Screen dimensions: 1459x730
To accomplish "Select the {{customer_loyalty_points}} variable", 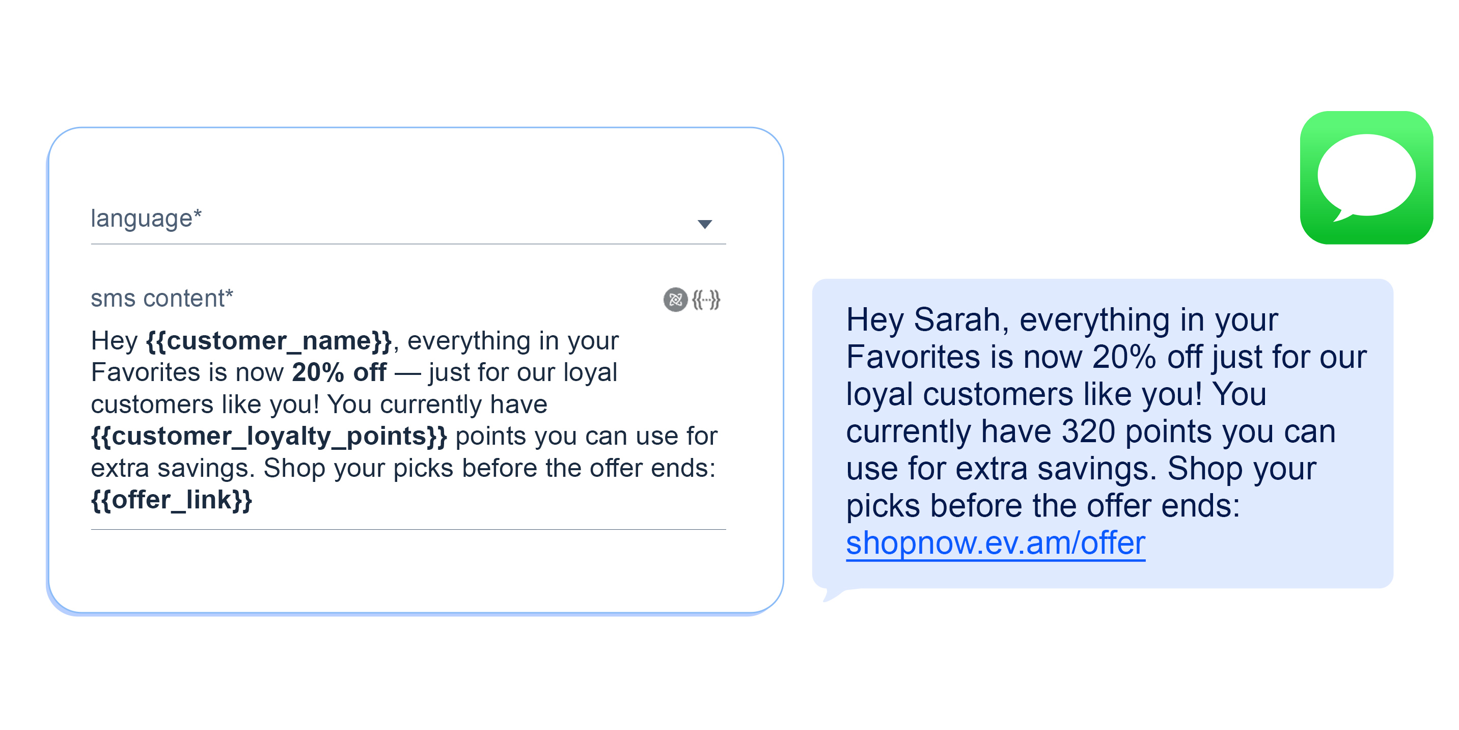I will 269,436.
